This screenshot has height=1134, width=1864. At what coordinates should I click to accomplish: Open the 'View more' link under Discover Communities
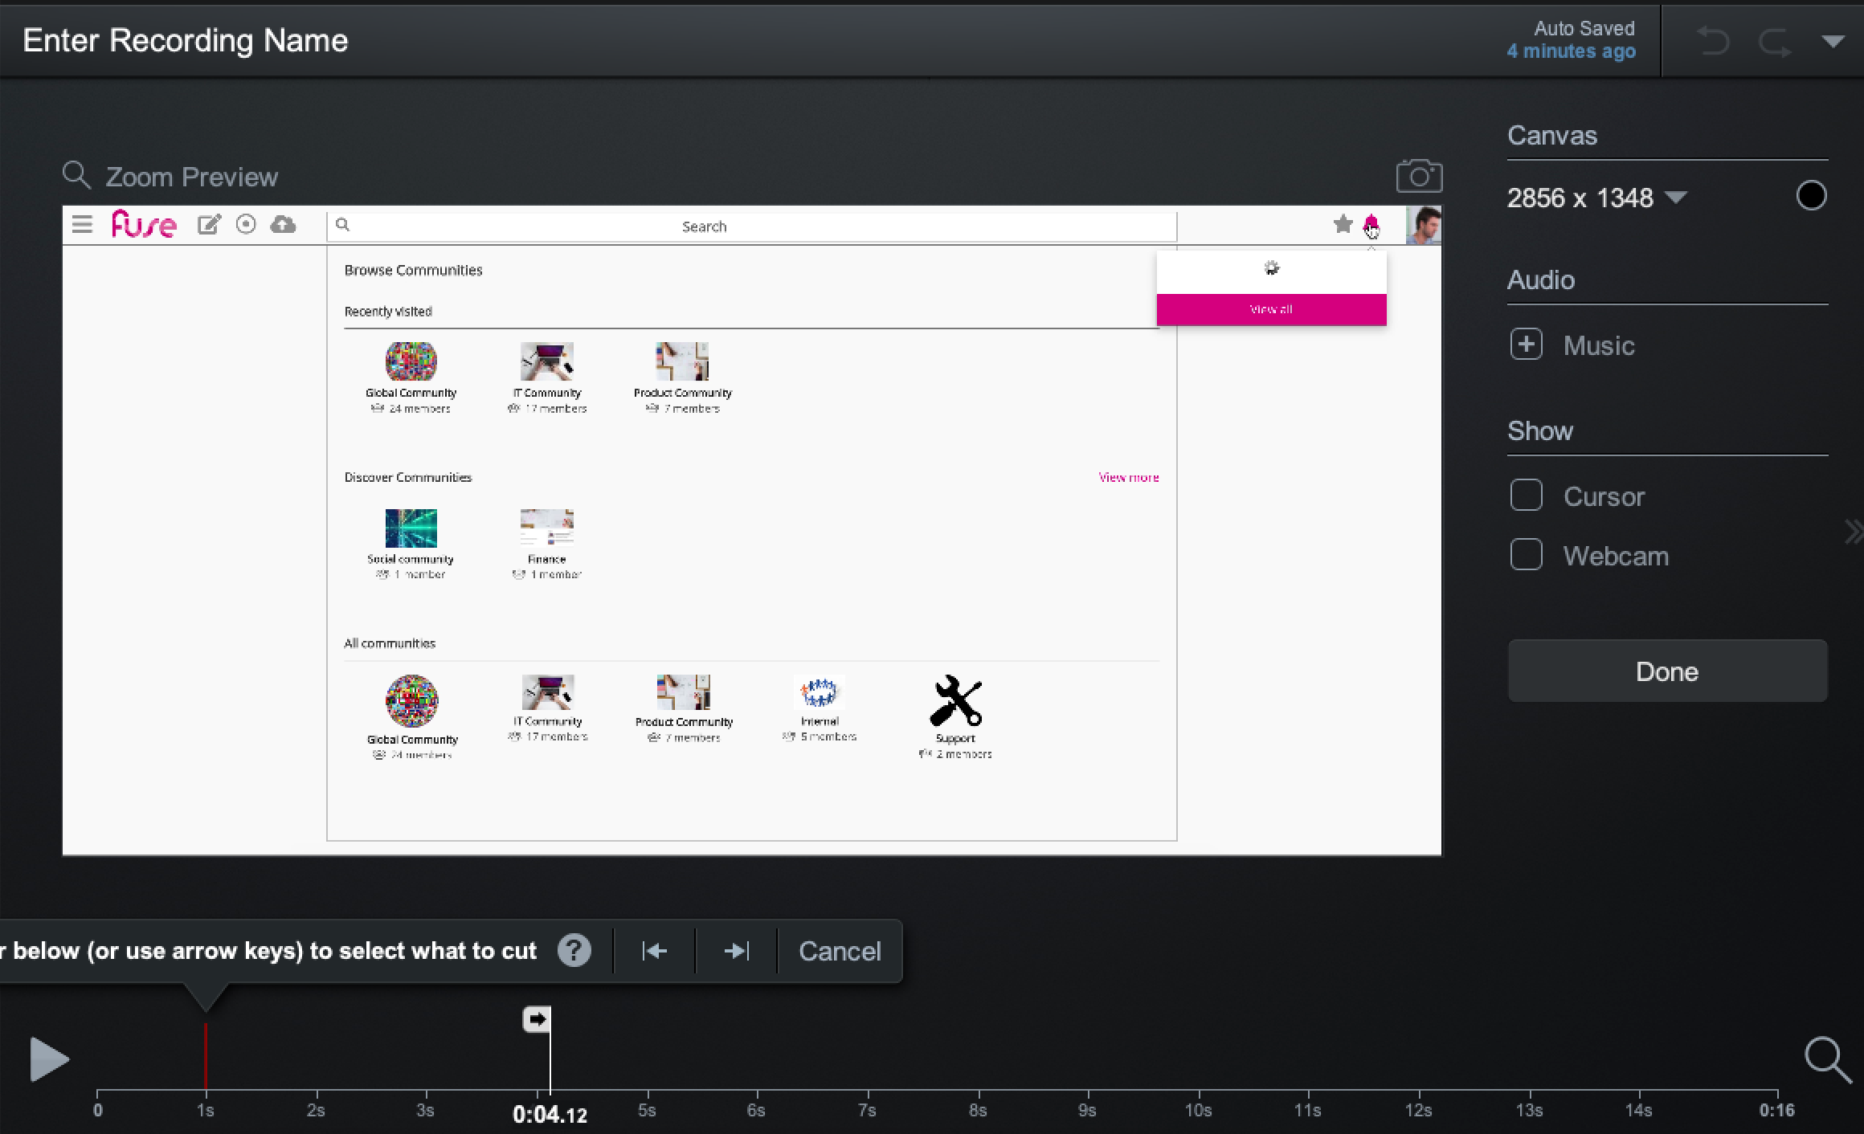click(1128, 476)
